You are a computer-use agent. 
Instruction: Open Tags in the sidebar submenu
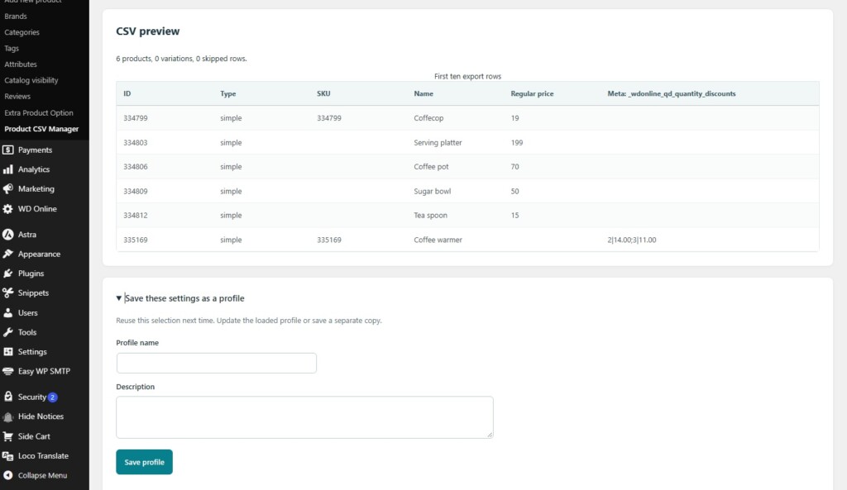pyautogui.click(x=12, y=49)
